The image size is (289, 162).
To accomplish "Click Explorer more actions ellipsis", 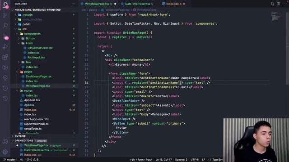I will pyautogui.click(x=73, y=4).
